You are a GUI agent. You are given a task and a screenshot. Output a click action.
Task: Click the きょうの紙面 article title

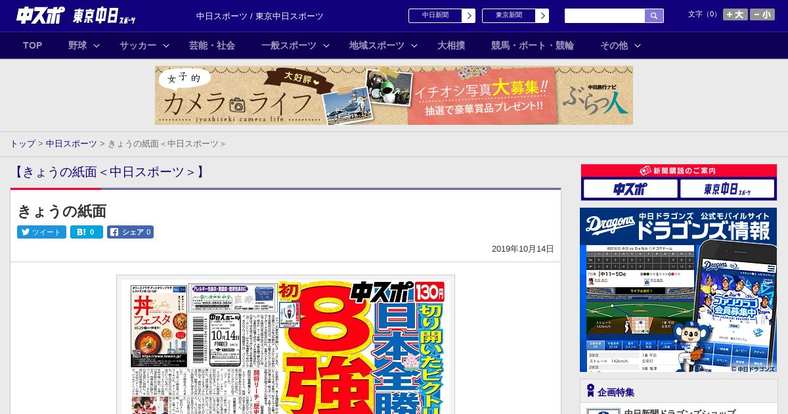pyautogui.click(x=62, y=211)
